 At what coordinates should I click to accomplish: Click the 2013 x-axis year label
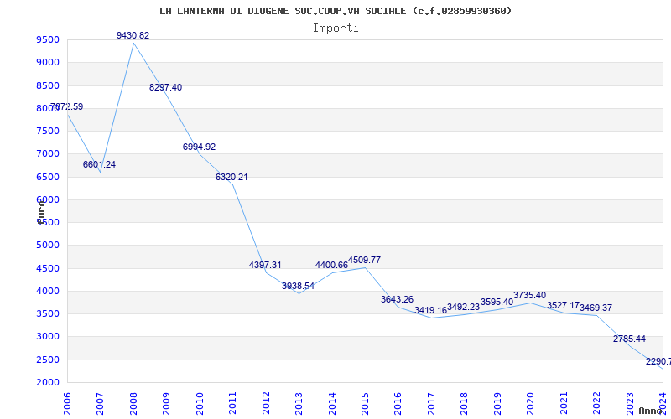pyautogui.click(x=299, y=403)
